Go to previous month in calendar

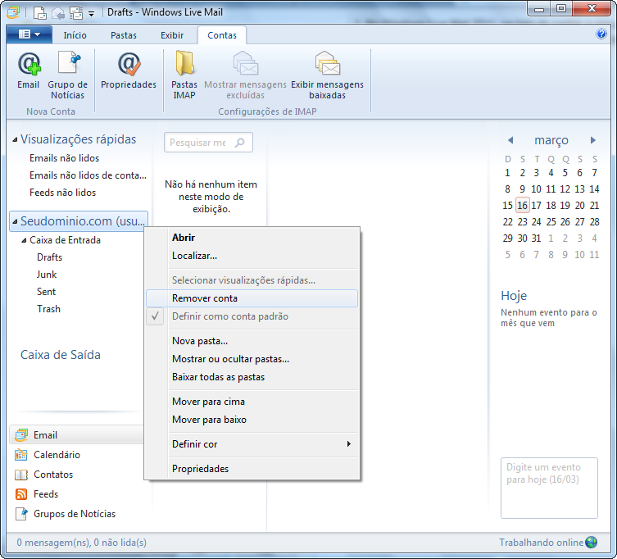tap(510, 140)
